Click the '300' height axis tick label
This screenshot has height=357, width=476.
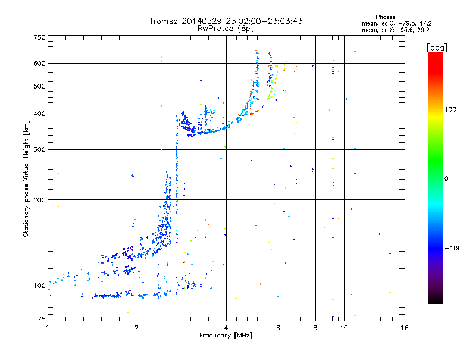click(x=39, y=150)
